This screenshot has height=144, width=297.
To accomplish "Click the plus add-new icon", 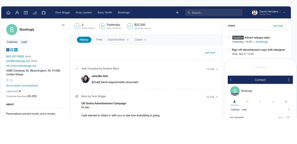I will point(177,12).
